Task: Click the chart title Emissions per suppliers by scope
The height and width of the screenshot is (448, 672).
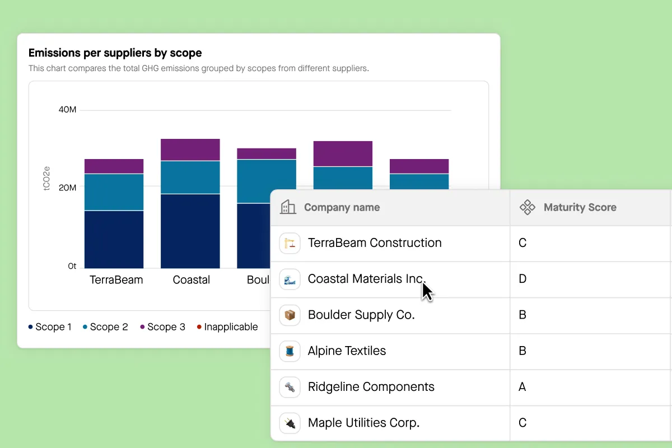Action: [115, 53]
